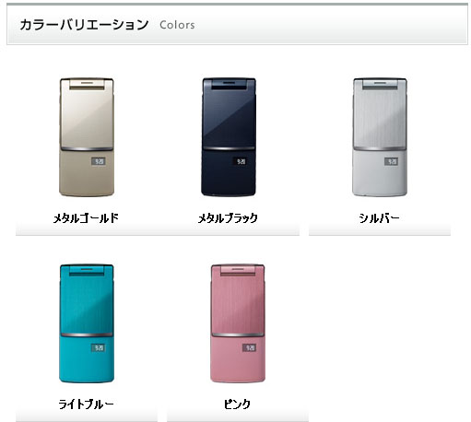Click the Colors subtitle text
Screen dimensions: 471x422
[x=177, y=25]
